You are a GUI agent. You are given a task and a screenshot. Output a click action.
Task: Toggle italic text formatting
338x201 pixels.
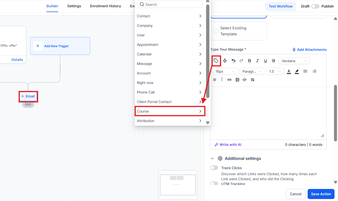tap(258, 61)
